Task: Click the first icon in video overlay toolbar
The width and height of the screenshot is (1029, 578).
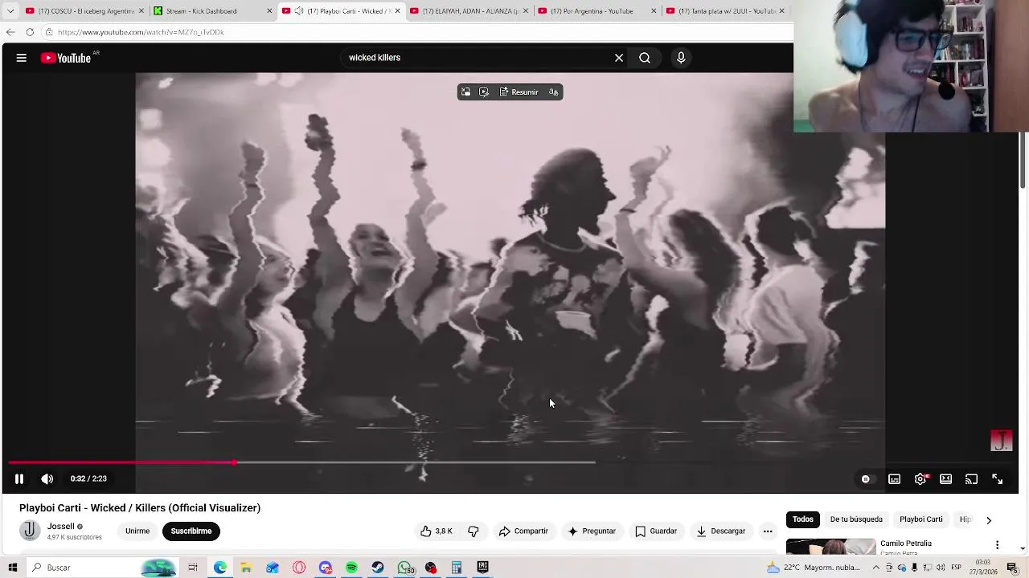Action: 465,92
